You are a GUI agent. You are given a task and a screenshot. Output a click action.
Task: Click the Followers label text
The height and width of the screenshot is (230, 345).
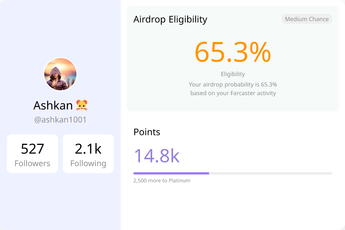point(32,163)
